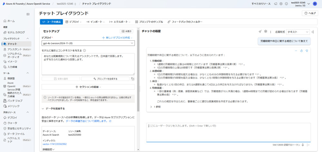This screenshot has width=322, height=152.
Task: Open データの保護方法について説明します link
Action: pyautogui.click(x=89, y=121)
